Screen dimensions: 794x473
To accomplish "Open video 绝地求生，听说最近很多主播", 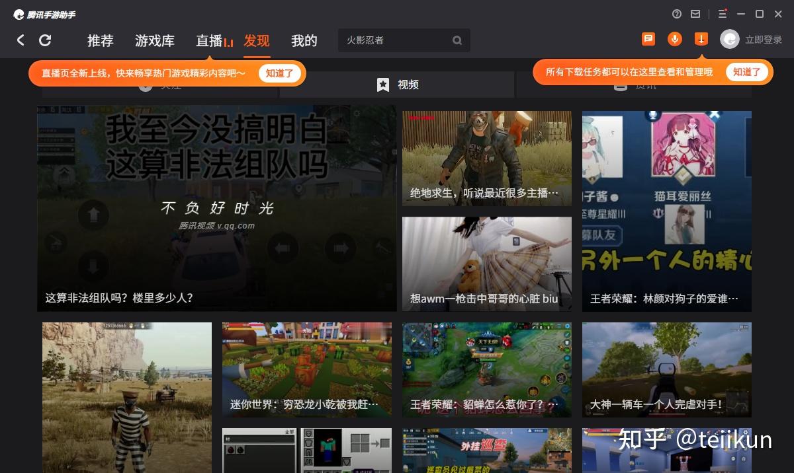I will [x=487, y=158].
